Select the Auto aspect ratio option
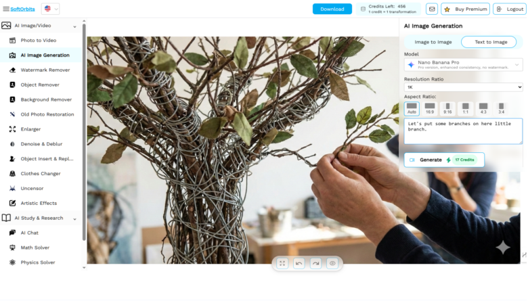The width and height of the screenshot is (528, 301). (412, 109)
